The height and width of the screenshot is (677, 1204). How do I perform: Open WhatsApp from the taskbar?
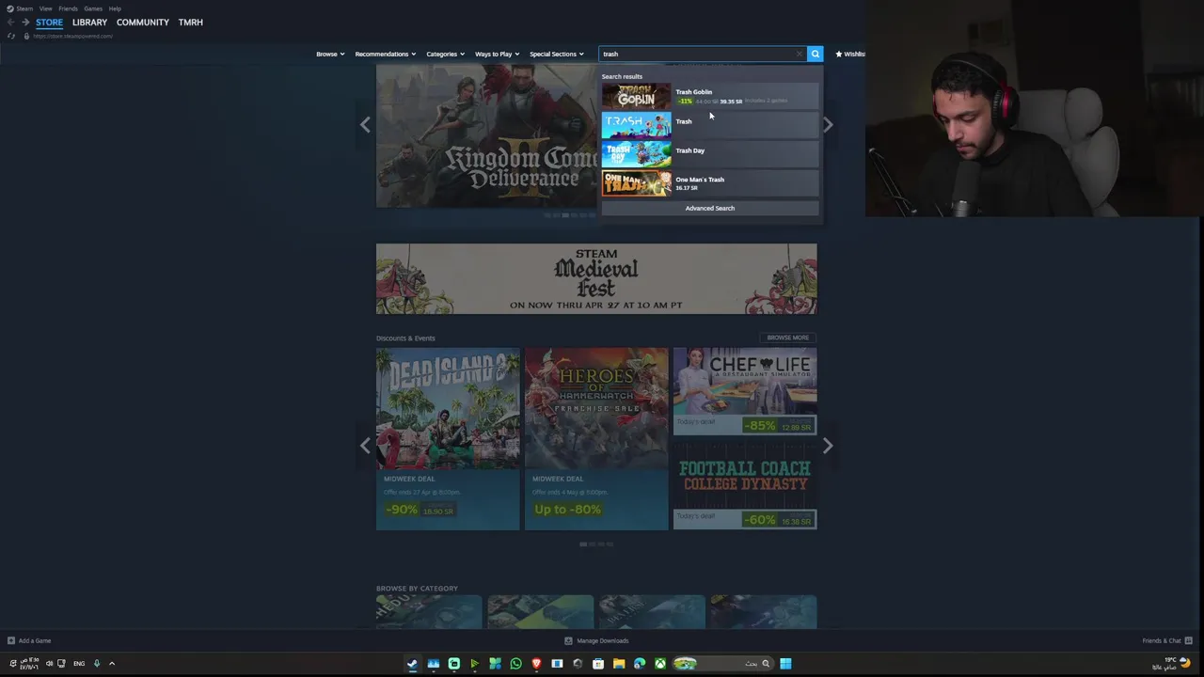coord(515,664)
